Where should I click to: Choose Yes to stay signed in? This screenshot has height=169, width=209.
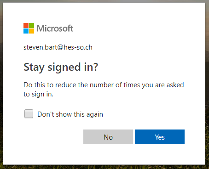pyautogui.click(x=160, y=137)
